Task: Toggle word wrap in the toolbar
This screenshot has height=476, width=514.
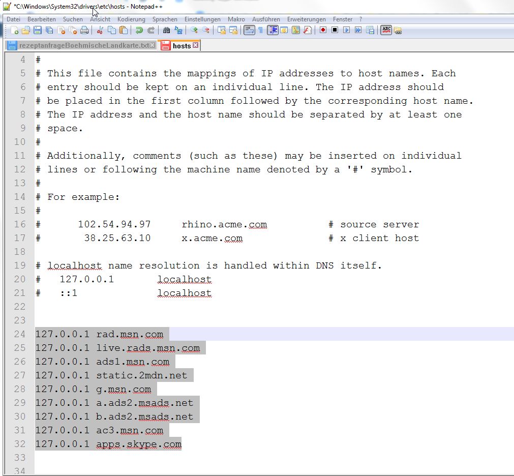Action: pyautogui.click(x=249, y=31)
